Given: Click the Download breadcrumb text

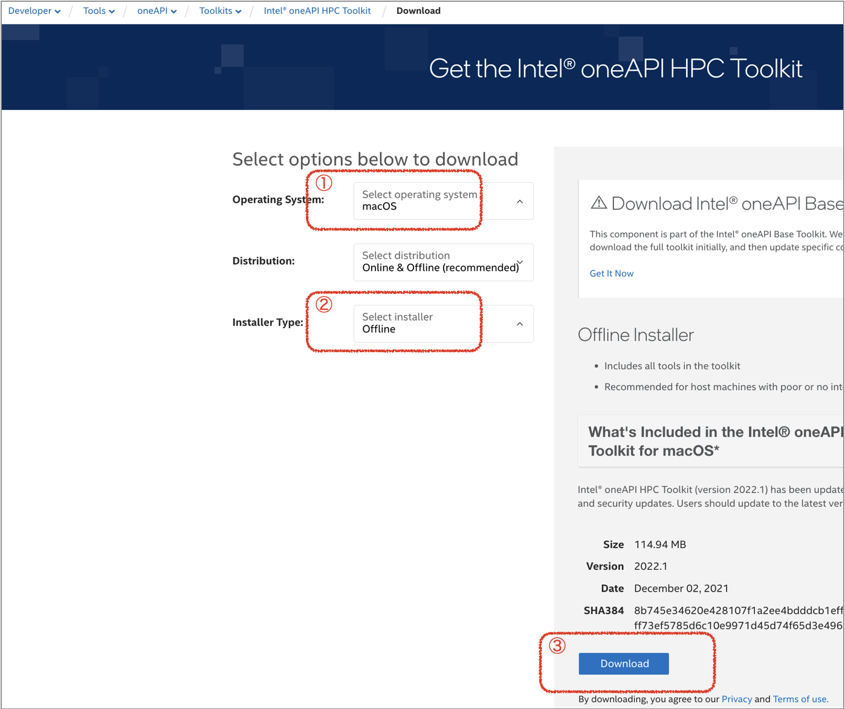Looking at the screenshot, I should [418, 11].
